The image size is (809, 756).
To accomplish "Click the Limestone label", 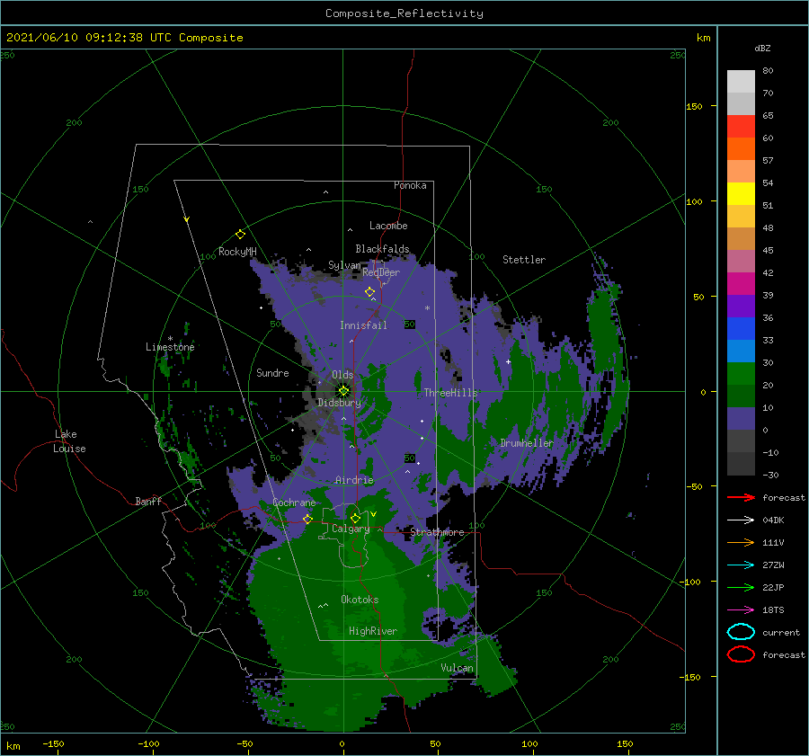I will tap(170, 347).
